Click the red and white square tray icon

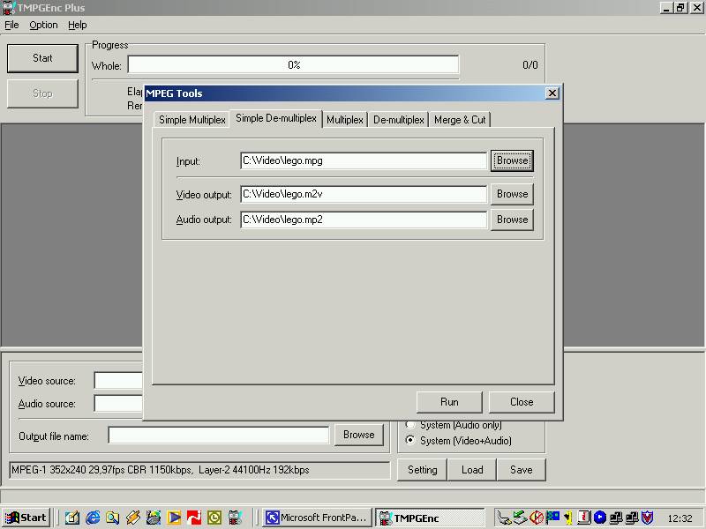pyautogui.click(x=584, y=518)
